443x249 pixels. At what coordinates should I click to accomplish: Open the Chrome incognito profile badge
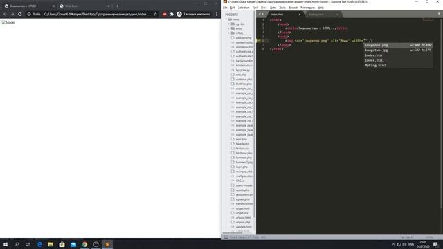click(x=194, y=14)
